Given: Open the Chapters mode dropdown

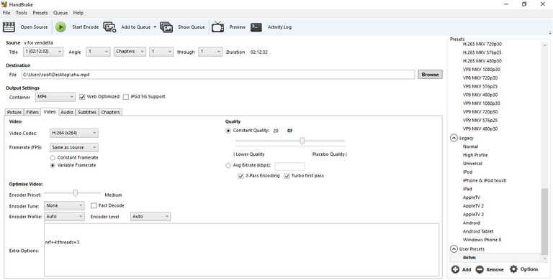Looking at the screenshot, I should pyautogui.click(x=130, y=52).
